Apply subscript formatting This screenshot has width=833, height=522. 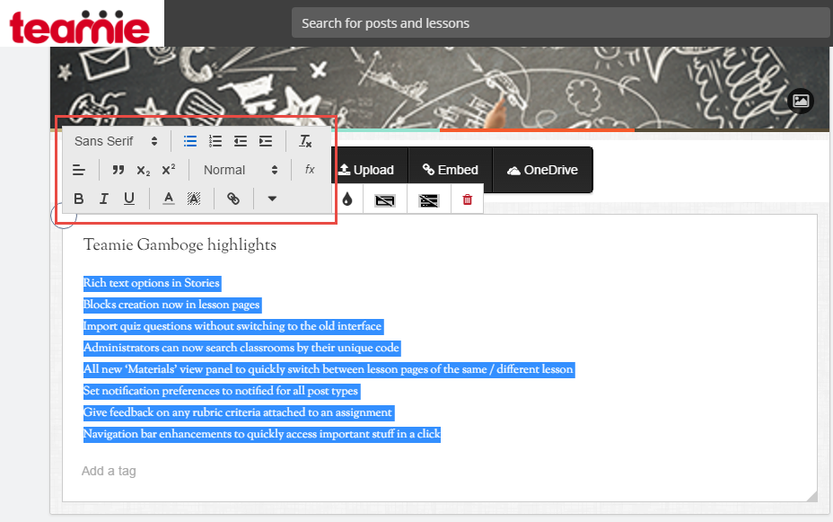(143, 170)
